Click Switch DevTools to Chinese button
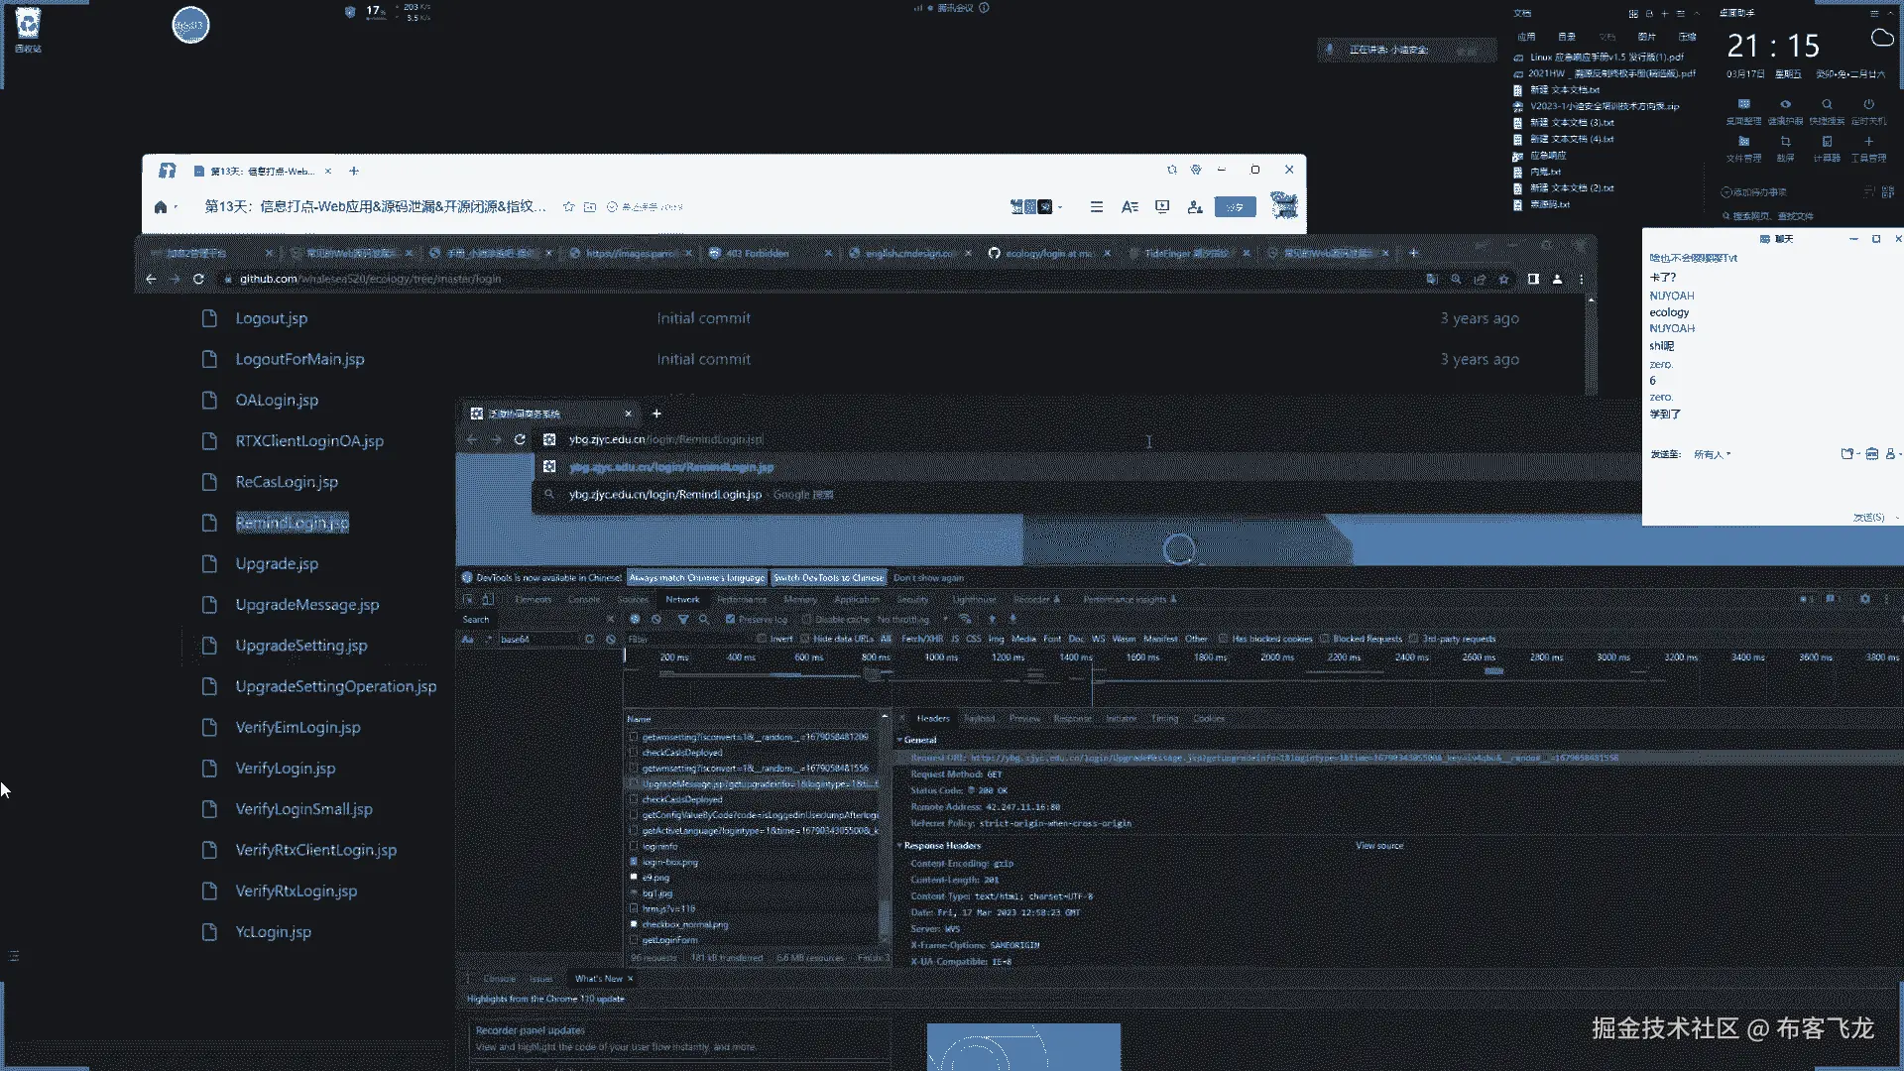This screenshot has width=1904, height=1071. pyautogui.click(x=828, y=578)
